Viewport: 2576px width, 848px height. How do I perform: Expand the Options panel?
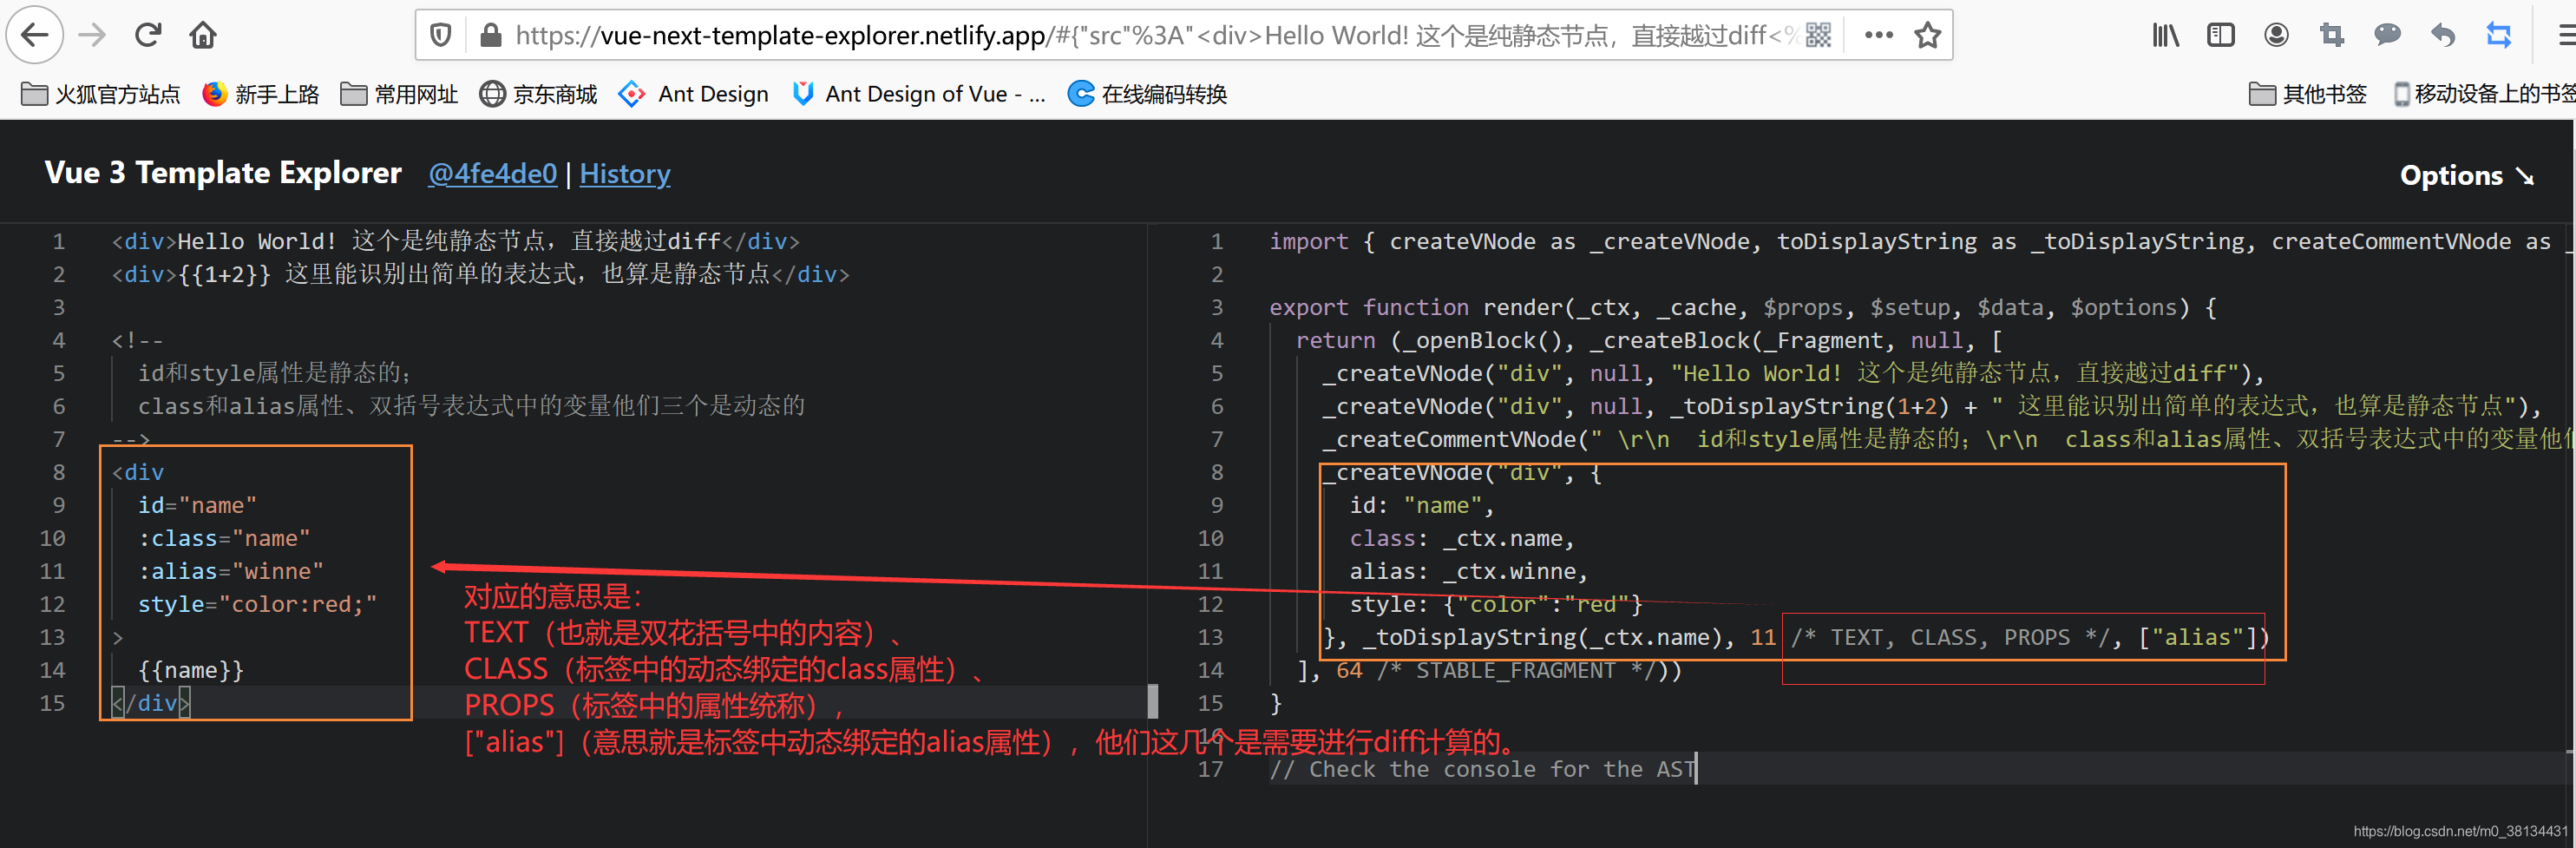pyautogui.click(x=2467, y=176)
